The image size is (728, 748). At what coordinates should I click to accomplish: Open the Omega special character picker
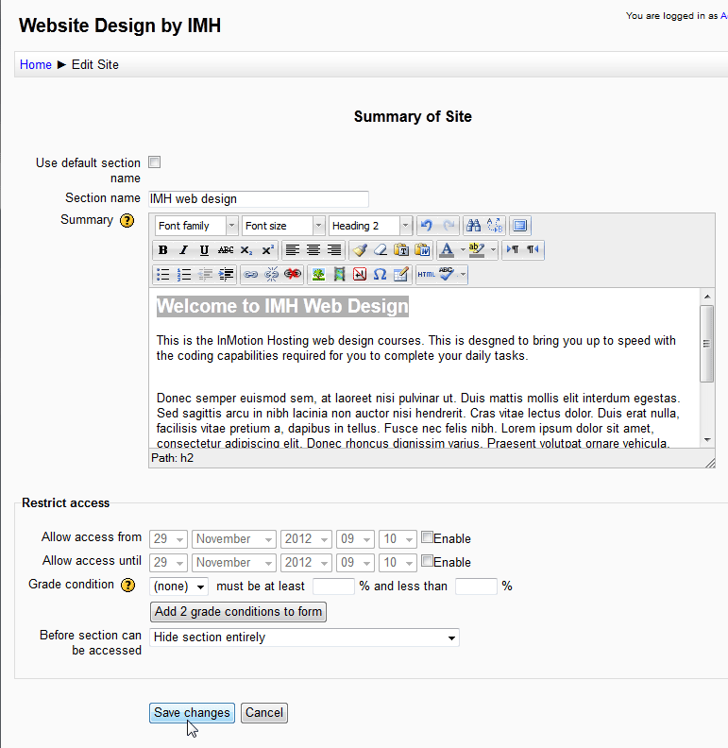point(380,274)
